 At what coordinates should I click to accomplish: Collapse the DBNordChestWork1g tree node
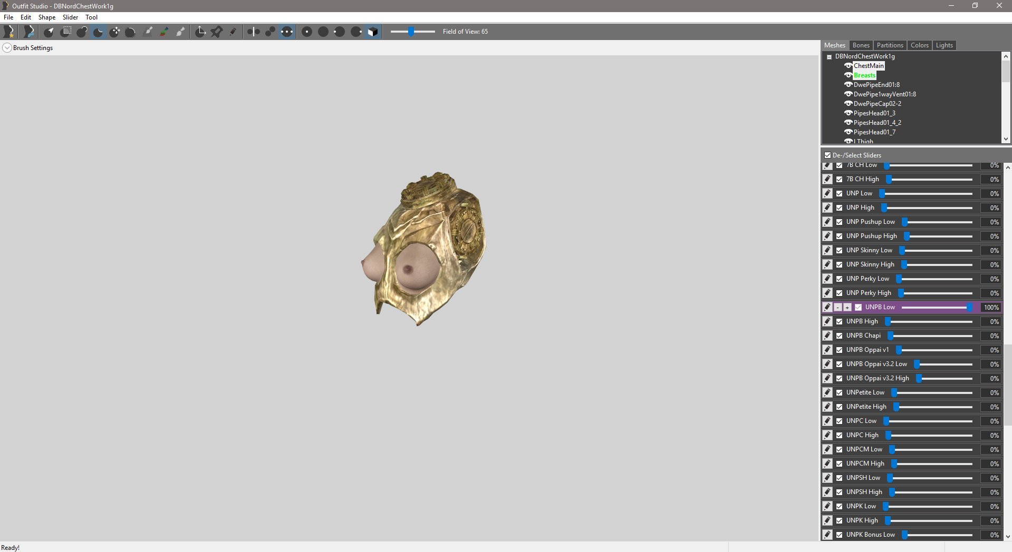(829, 57)
